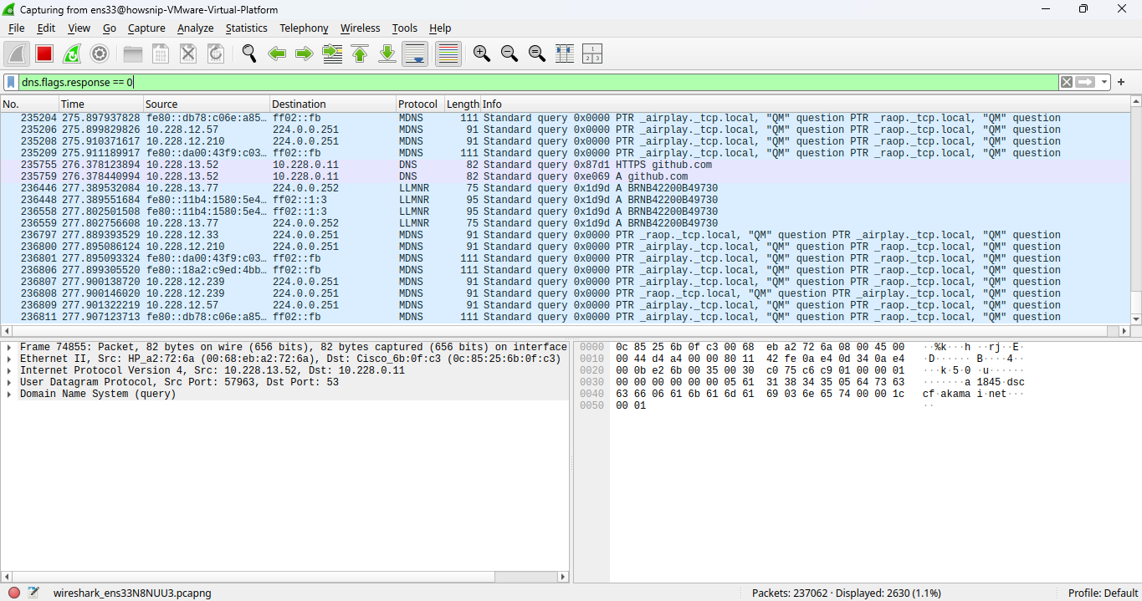
Task: Expand Internet Protocol Version 4 details
Action: (x=9, y=370)
